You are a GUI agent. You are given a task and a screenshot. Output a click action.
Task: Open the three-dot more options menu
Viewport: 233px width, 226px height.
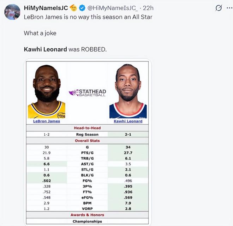(x=229, y=8)
